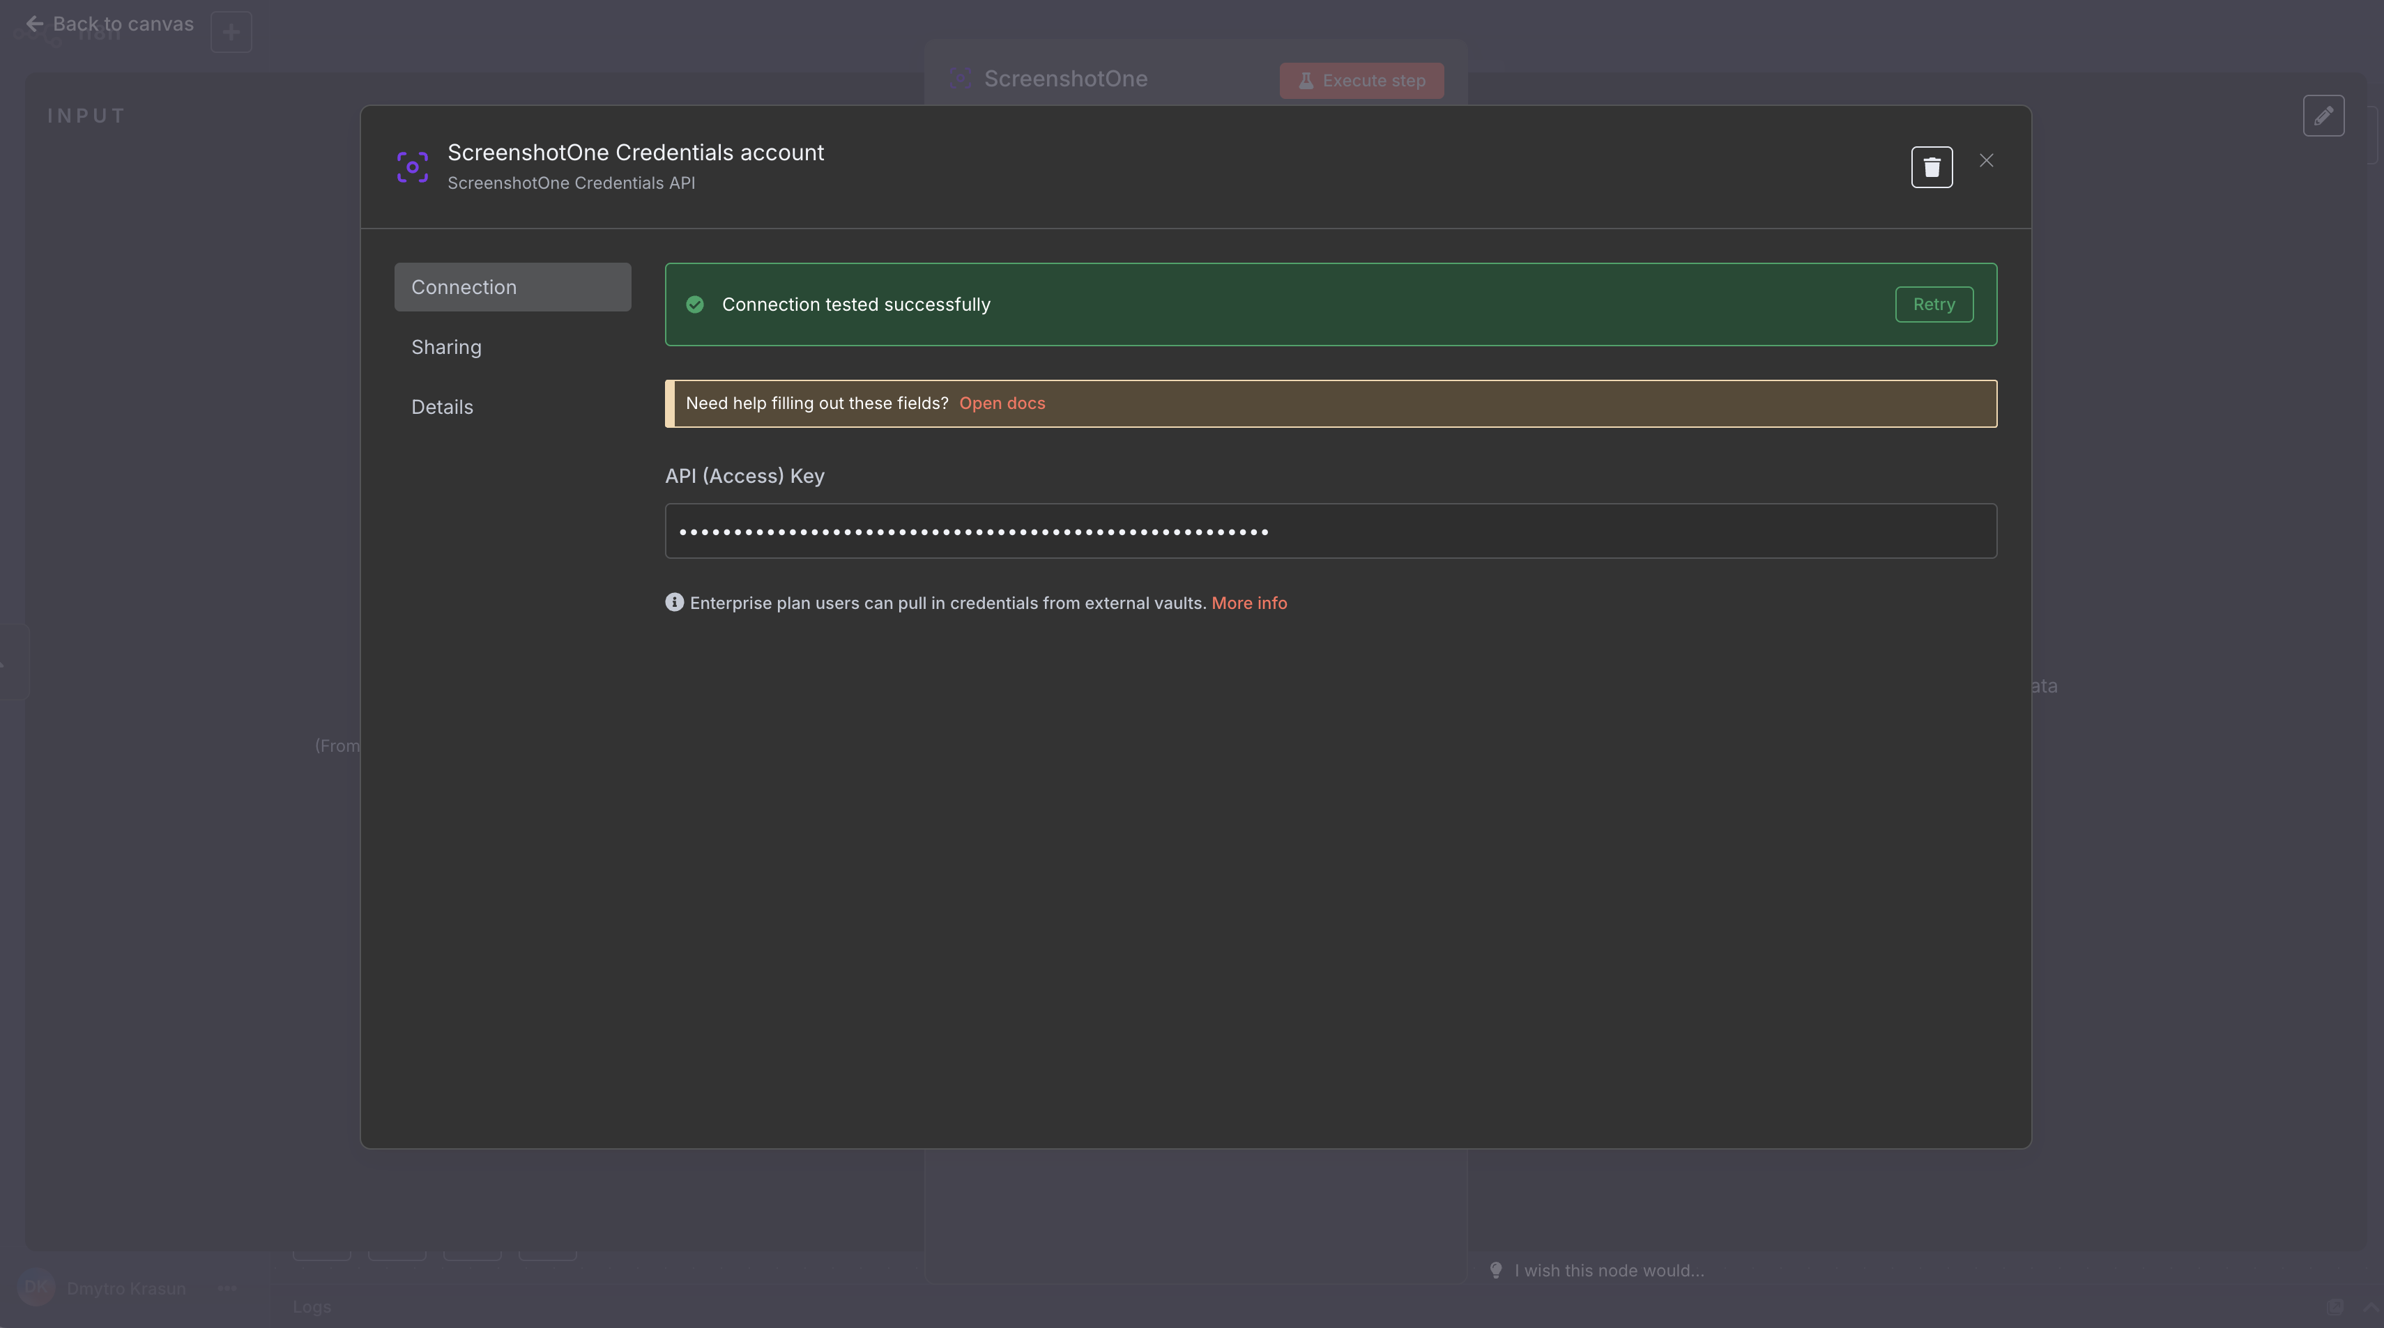
Task: Open the Details tab
Action: (x=441, y=408)
